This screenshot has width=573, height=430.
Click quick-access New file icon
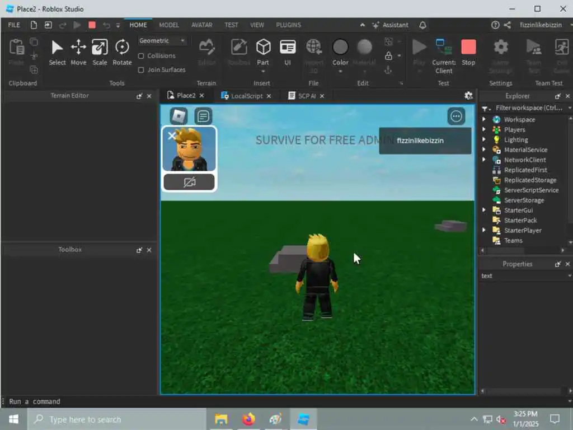[x=34, y=25]
